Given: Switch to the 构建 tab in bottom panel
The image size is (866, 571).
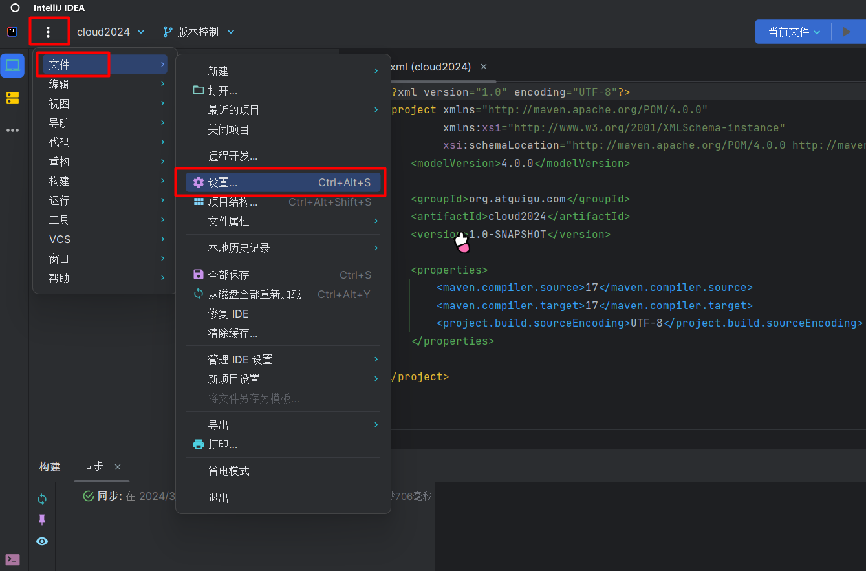Looking at the screenshot, I should [x=50, y=467].
